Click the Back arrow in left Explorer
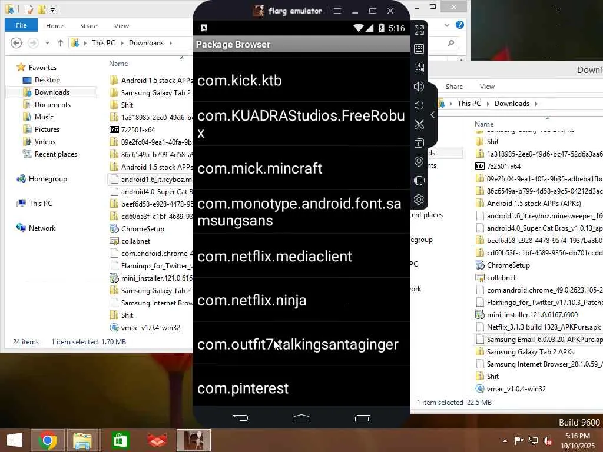Viewport: 603px width, 452px height. pos(16,42)
